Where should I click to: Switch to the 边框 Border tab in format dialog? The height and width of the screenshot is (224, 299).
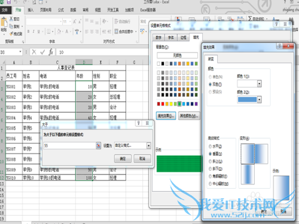tap(184, 38)
